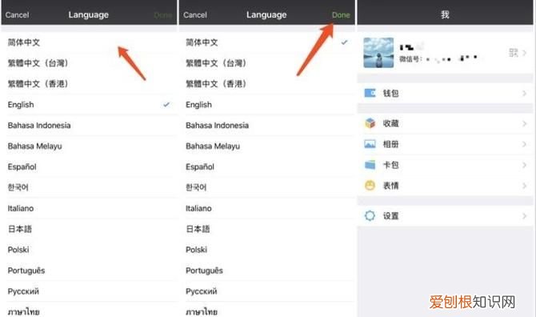Viewport: 536px width, 317px height.
Task: Open the 设置 menu label
Action: pos(390,216)
